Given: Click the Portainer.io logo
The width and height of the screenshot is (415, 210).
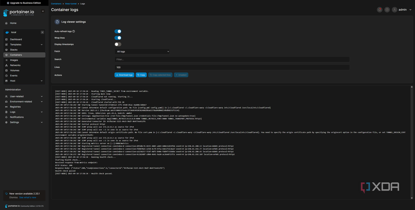Looking at the screenshot, I should (x=19, y=13).
